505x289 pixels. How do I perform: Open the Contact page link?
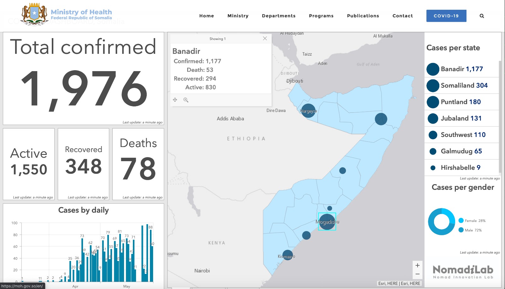(x=402, y=16)
